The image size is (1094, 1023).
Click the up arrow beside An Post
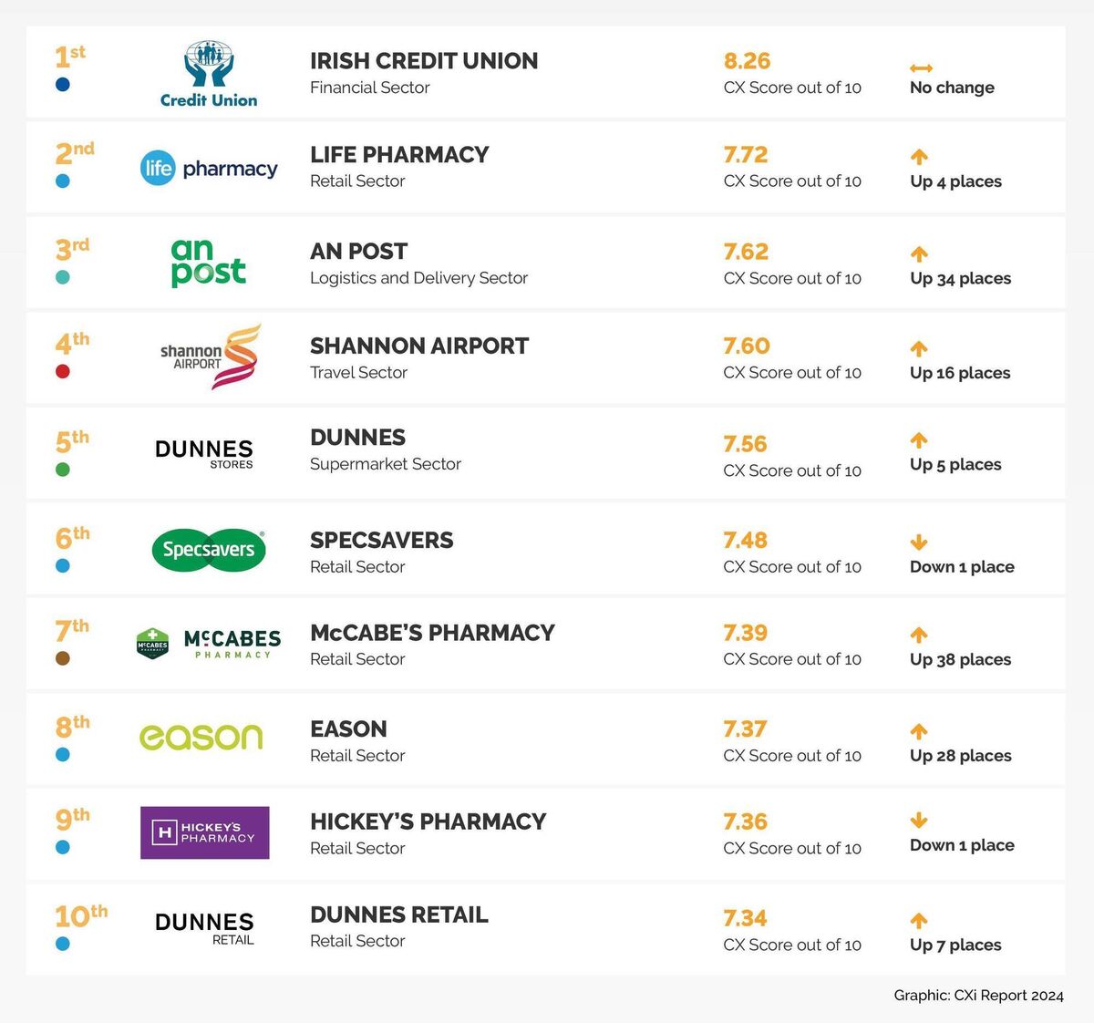(x=919, y=253)
